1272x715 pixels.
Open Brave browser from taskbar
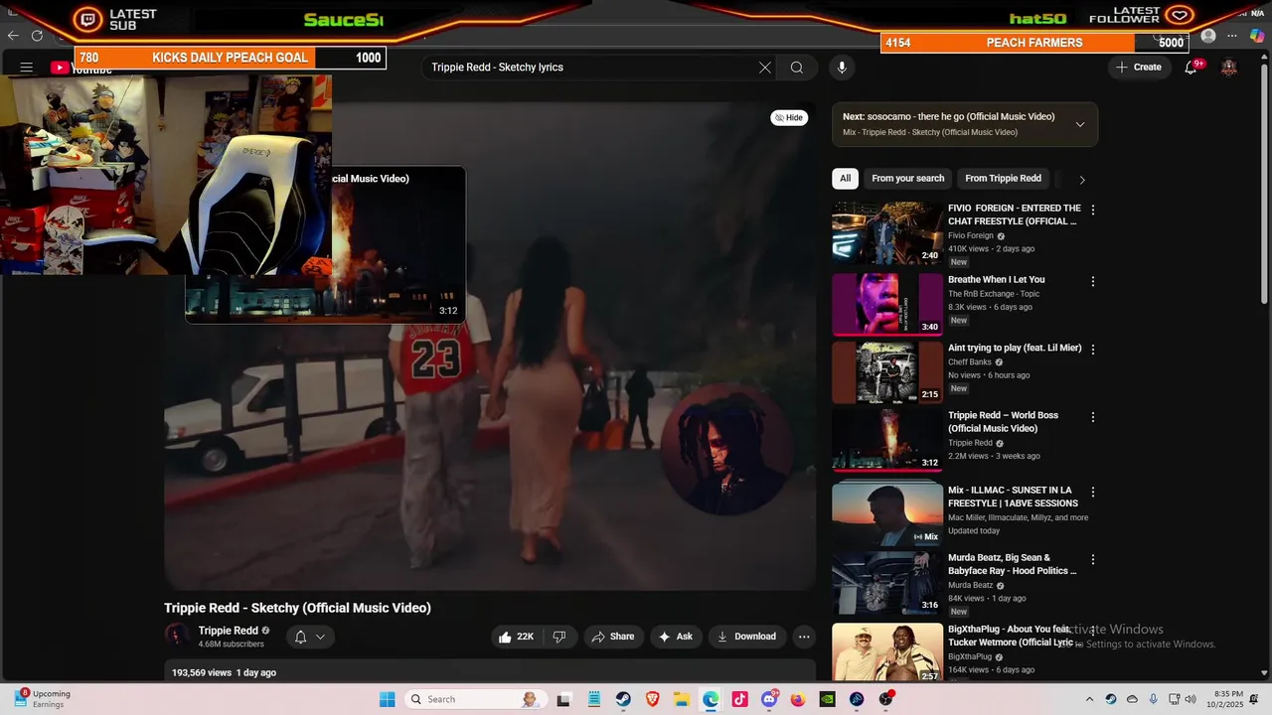[653, 699]
